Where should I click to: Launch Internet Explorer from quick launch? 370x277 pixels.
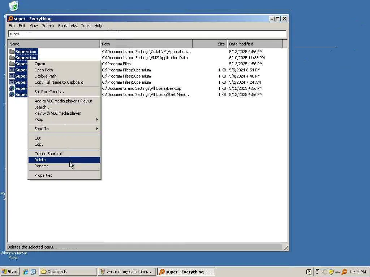click(26, 272)
